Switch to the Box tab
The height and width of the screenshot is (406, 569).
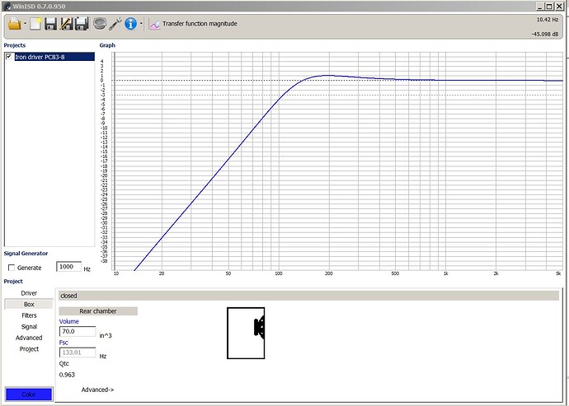(29, 304)
